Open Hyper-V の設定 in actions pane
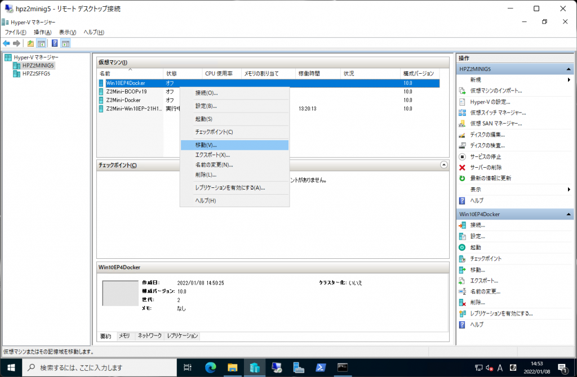577x377 pixels. 490,102
